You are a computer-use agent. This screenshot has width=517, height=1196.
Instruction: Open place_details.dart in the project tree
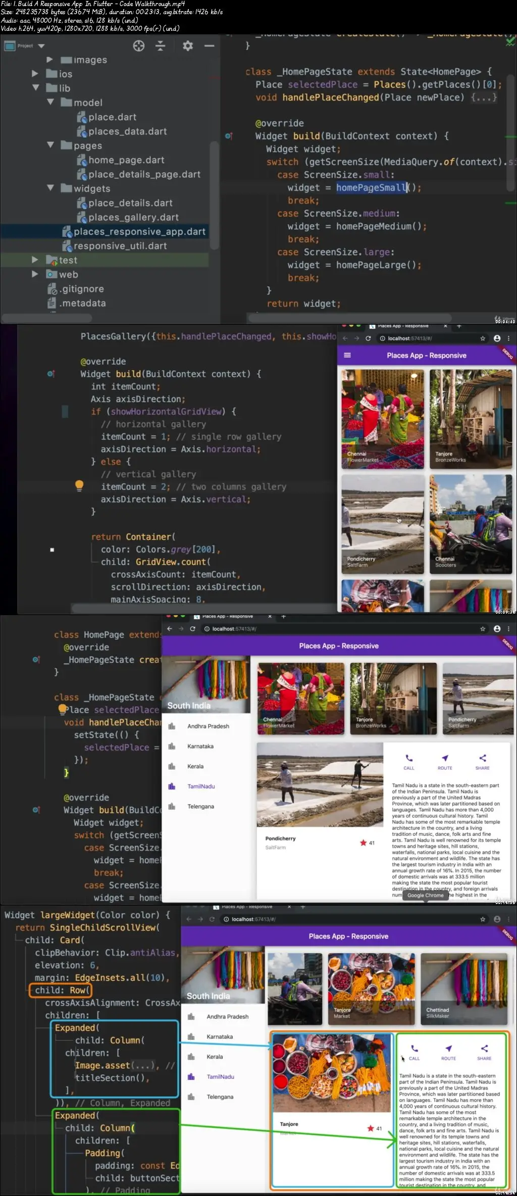click(x=125, y=203)
